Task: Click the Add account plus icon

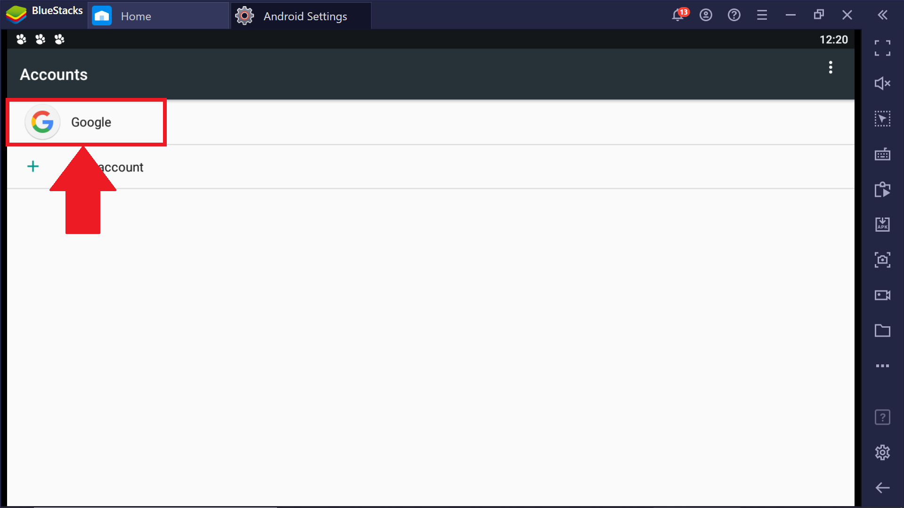Action: pyautogui.click(x=33, y=166)
